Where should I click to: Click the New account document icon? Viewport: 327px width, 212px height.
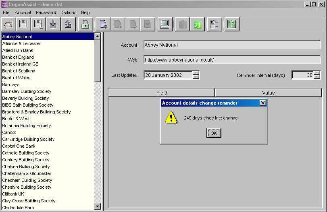[103, 24]
